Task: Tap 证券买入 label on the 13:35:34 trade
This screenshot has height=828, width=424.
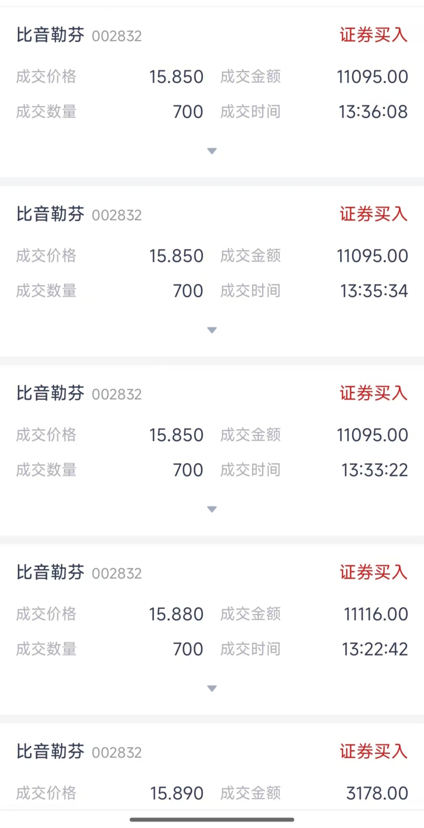Action: pos(373,214)
